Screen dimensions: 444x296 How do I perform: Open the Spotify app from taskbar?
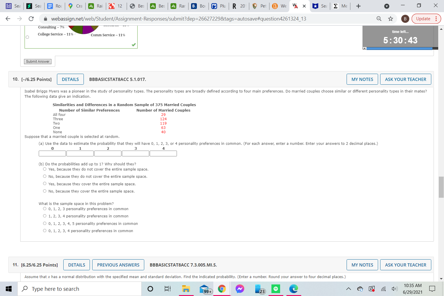(x=276, y=288)
